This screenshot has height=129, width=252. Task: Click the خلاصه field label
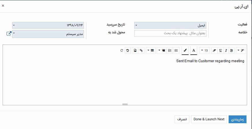(x=243, y=32)
